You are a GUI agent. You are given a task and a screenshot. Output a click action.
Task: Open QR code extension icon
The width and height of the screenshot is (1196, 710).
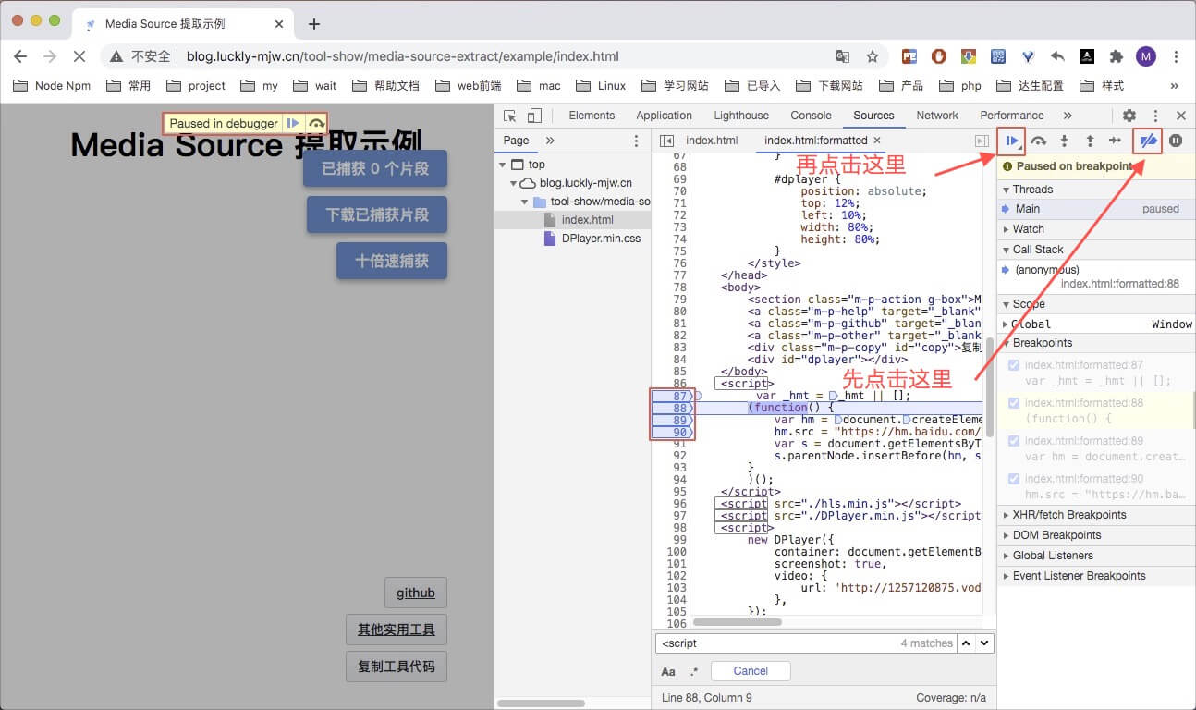click(x=998, y=56)
